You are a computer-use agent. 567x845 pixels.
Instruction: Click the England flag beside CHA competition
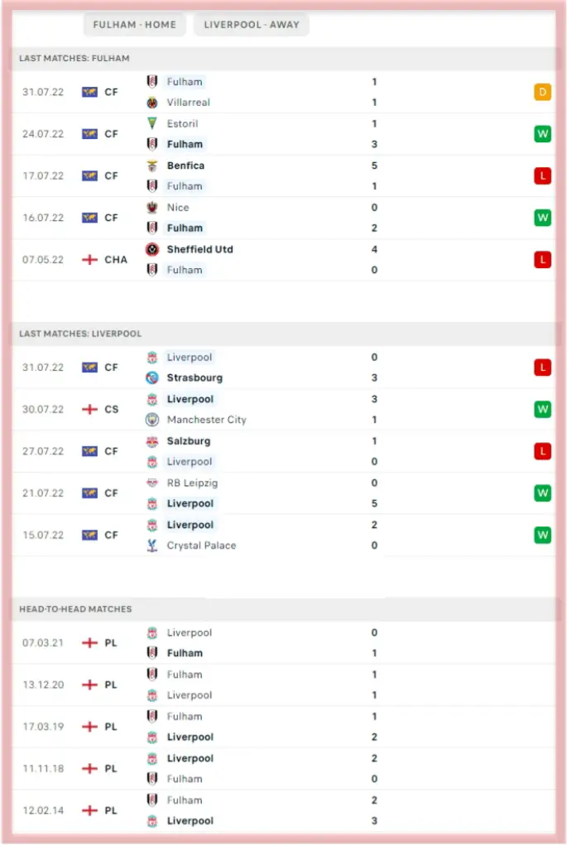[89, 260]
